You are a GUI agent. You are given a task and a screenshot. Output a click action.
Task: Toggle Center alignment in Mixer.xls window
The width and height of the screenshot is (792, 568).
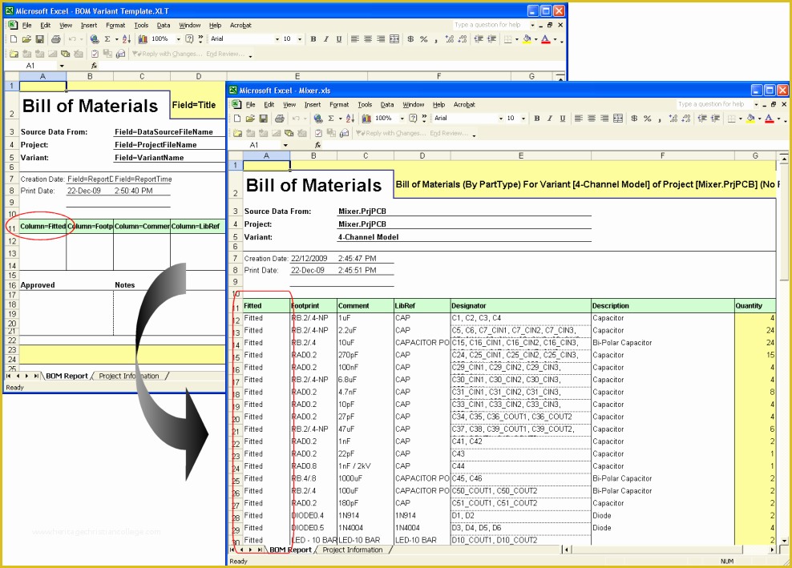click(x=592, y=118)
